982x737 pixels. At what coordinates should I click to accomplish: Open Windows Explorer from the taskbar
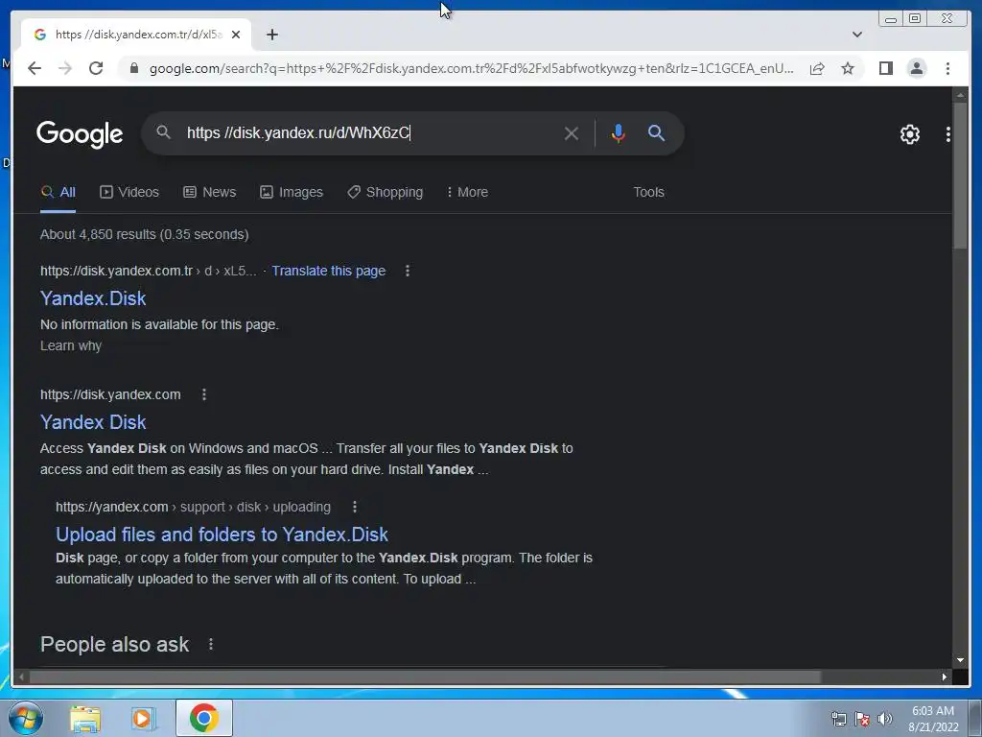pos(85,719)
